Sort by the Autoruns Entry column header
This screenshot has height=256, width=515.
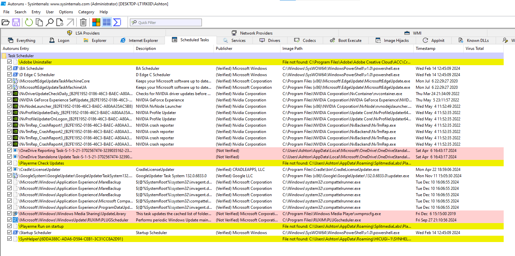[x=67, y=49]
